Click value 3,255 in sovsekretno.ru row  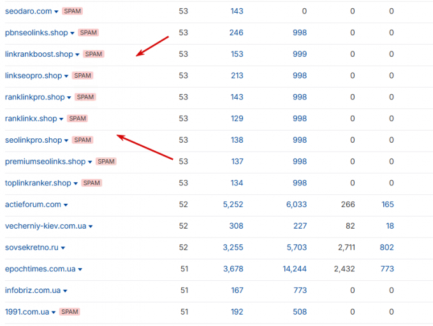coord(233,248)
